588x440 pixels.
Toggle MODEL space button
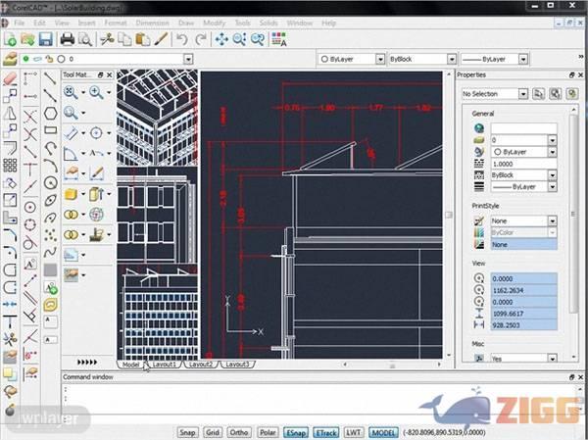click(383, 432)
